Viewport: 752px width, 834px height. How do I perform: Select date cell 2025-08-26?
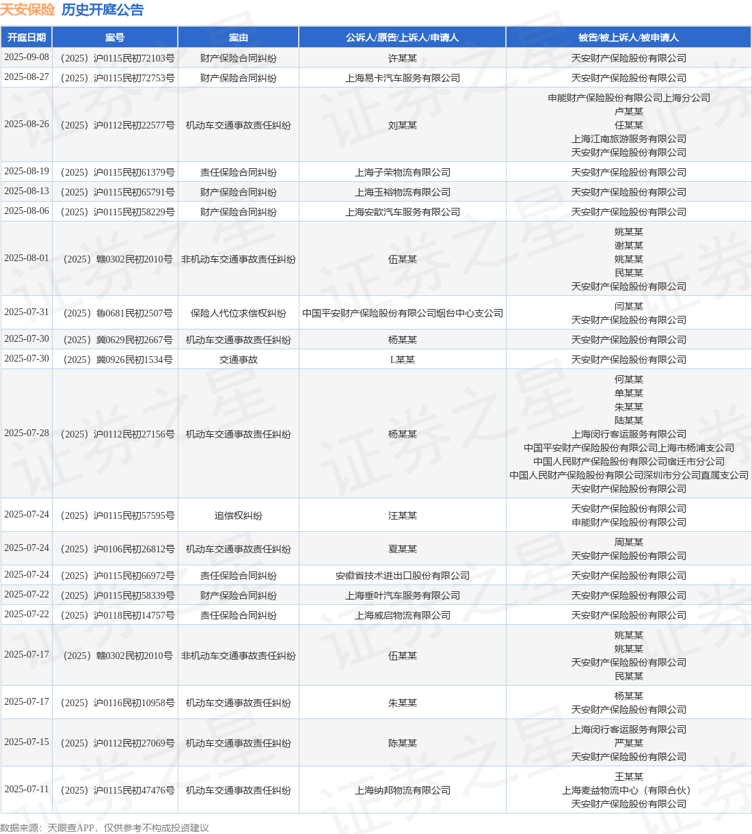click(27, 124)
